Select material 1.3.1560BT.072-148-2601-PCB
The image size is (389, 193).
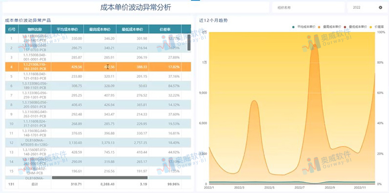(35, 152)
